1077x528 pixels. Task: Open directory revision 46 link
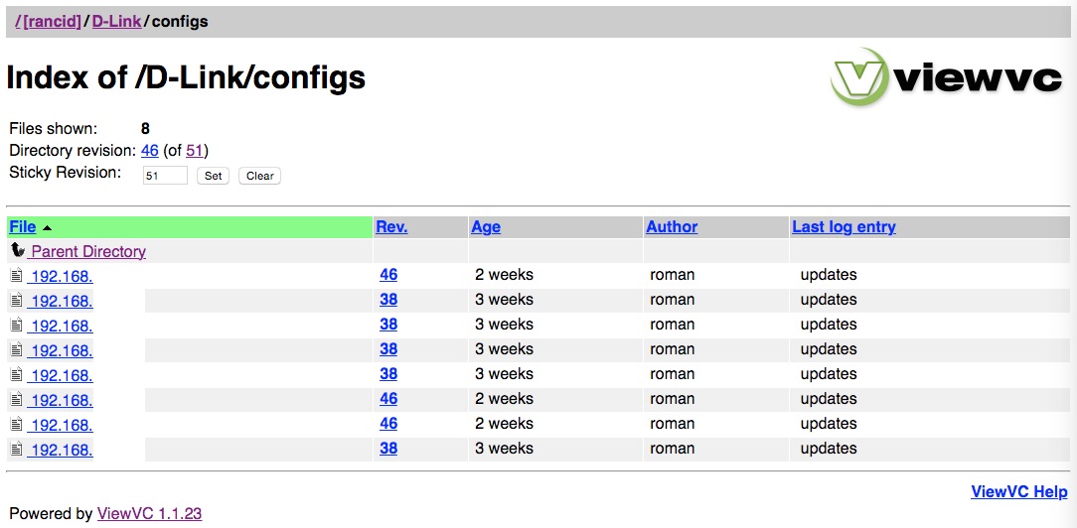pyautogui.click(x=150, y=151)
